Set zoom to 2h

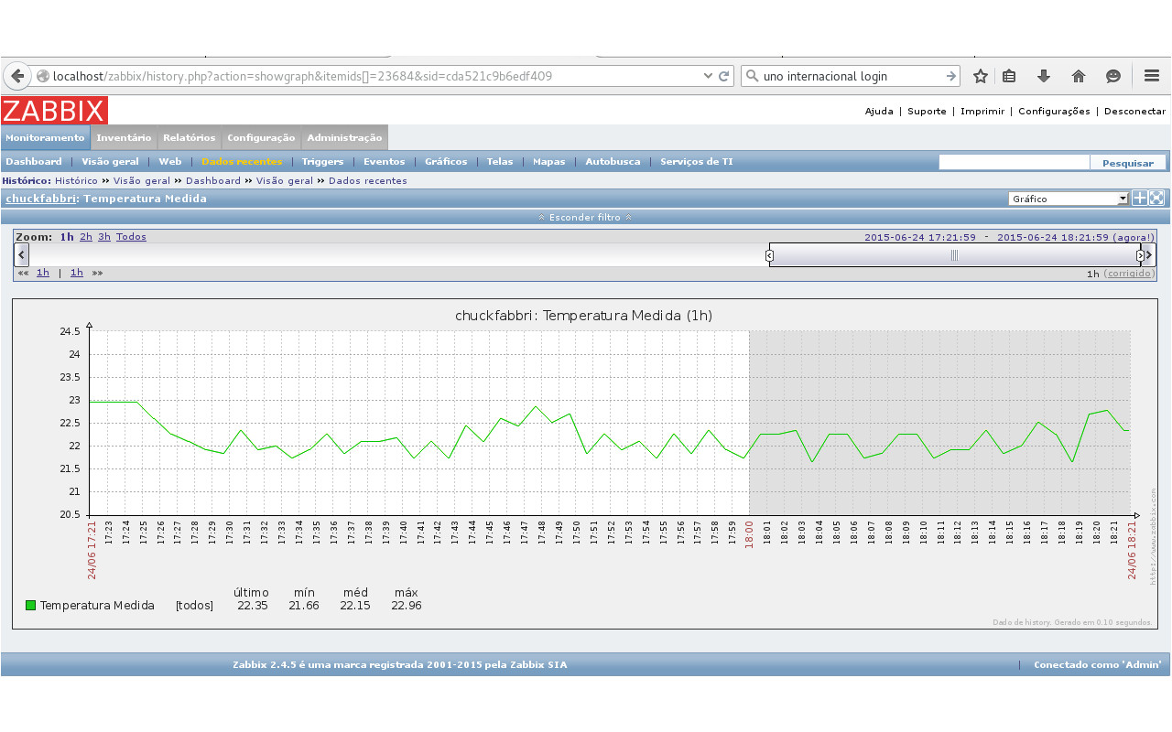click(86, 237)
